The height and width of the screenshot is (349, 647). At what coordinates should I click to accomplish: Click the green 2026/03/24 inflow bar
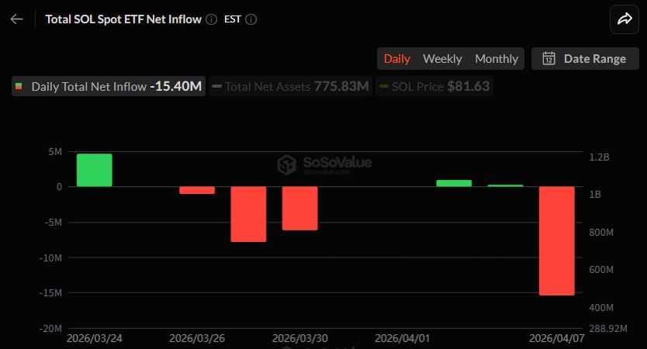click(x=94, y=170)
